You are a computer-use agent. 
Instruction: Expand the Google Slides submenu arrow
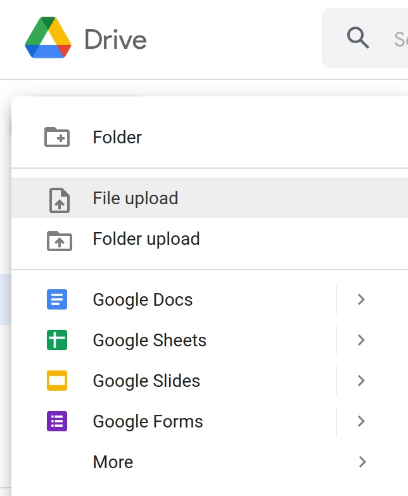click(x=361, y=381)
